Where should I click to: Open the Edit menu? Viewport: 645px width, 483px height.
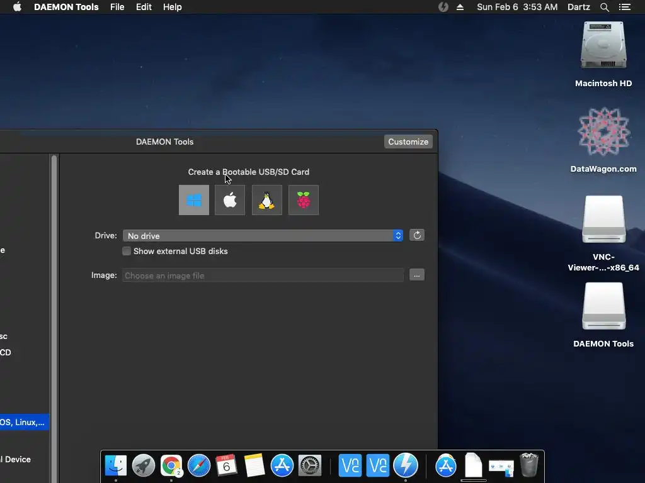pos(144,7)
